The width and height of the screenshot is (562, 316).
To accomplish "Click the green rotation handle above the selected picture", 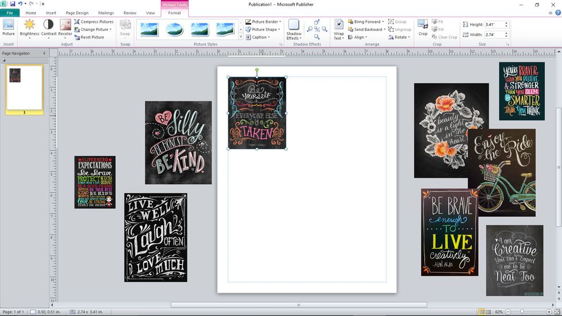I will 257,70.
